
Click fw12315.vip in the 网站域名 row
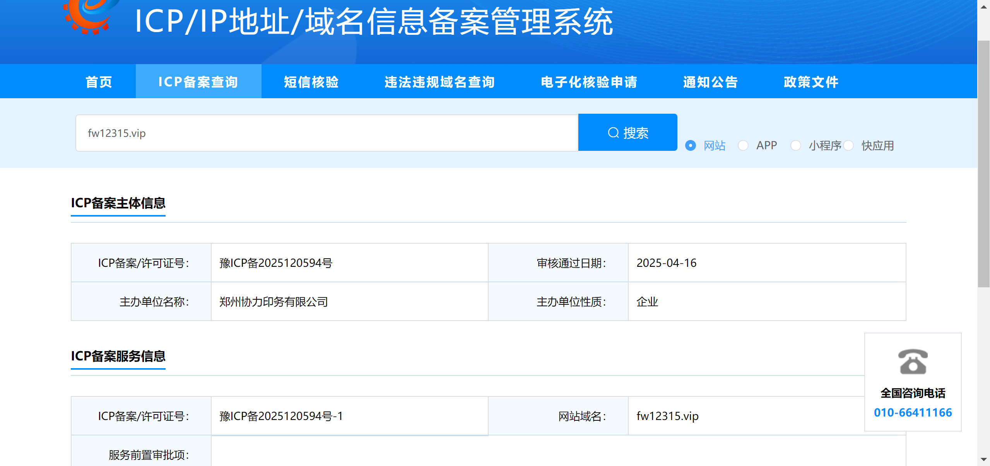coord(667,416)
